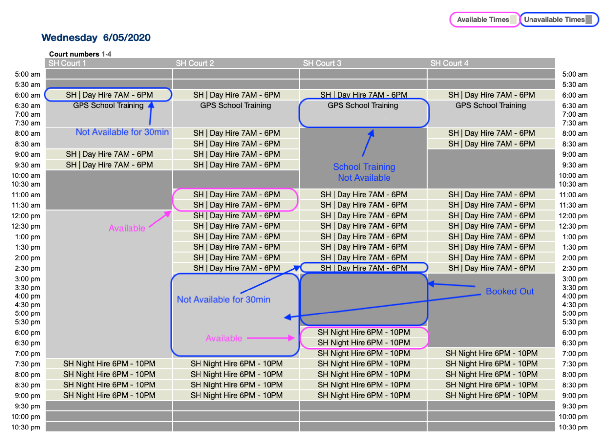Book Court 4 Night Hire slot at 9:00 pm
The image size is (612, 441).
pos(491,395)
